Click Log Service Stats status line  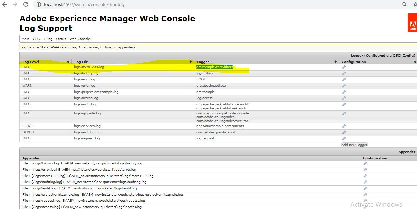[x=78, y=47]
